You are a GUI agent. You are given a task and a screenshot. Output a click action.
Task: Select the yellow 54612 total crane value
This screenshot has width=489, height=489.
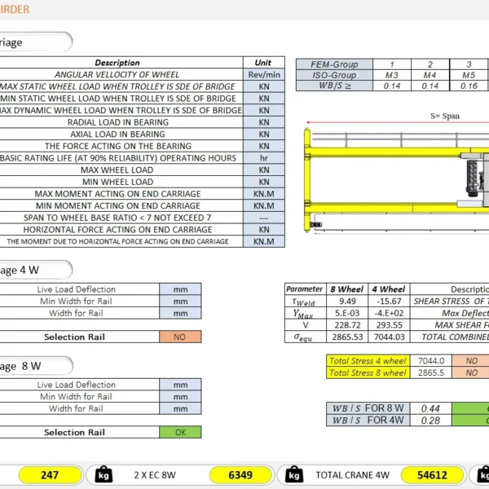click(432, 475)
